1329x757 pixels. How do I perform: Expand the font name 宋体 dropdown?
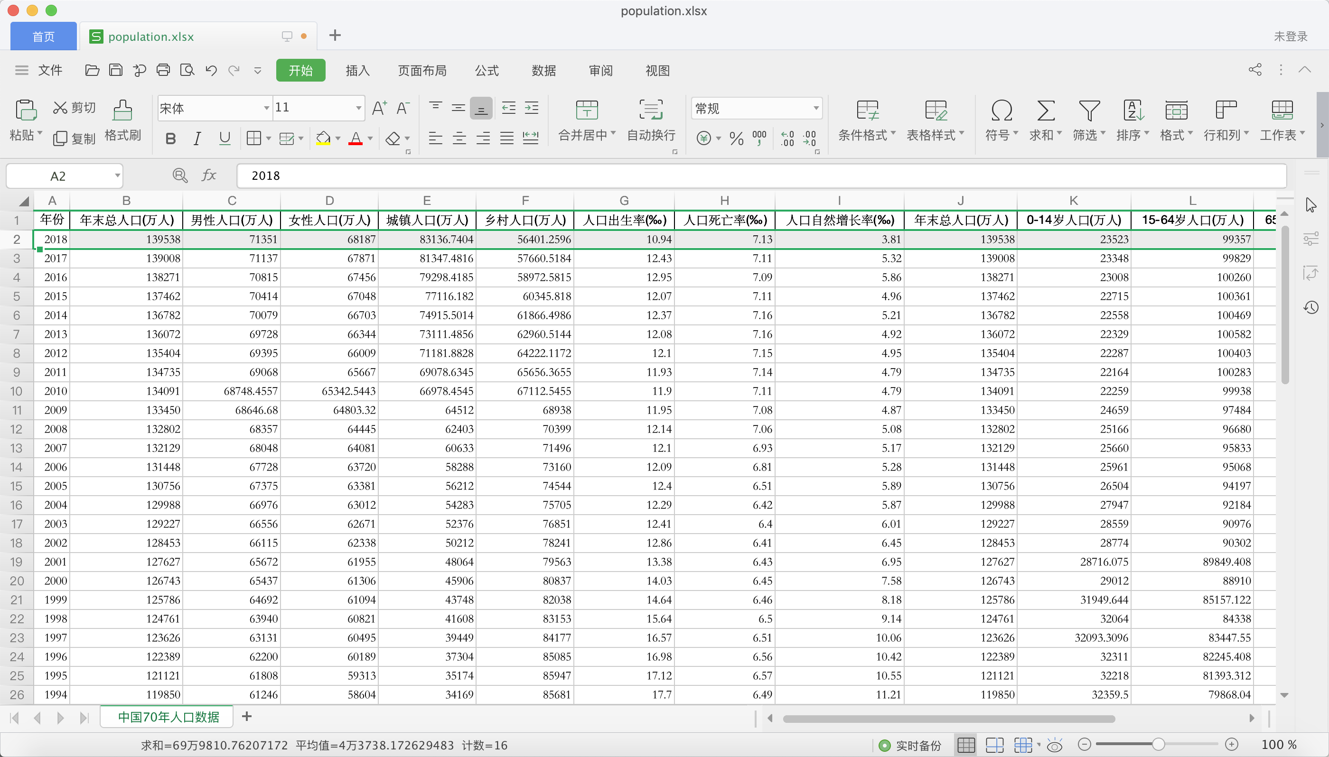pos(266,108)
